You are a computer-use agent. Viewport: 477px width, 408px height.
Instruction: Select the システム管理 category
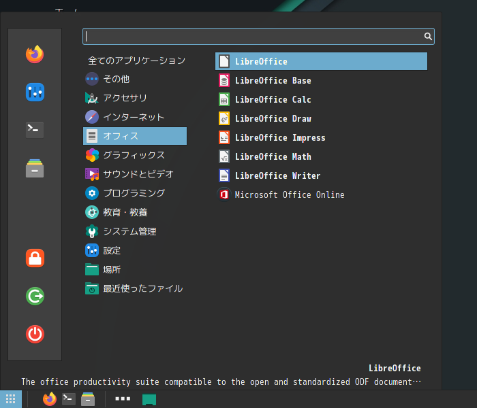[135, 231]
